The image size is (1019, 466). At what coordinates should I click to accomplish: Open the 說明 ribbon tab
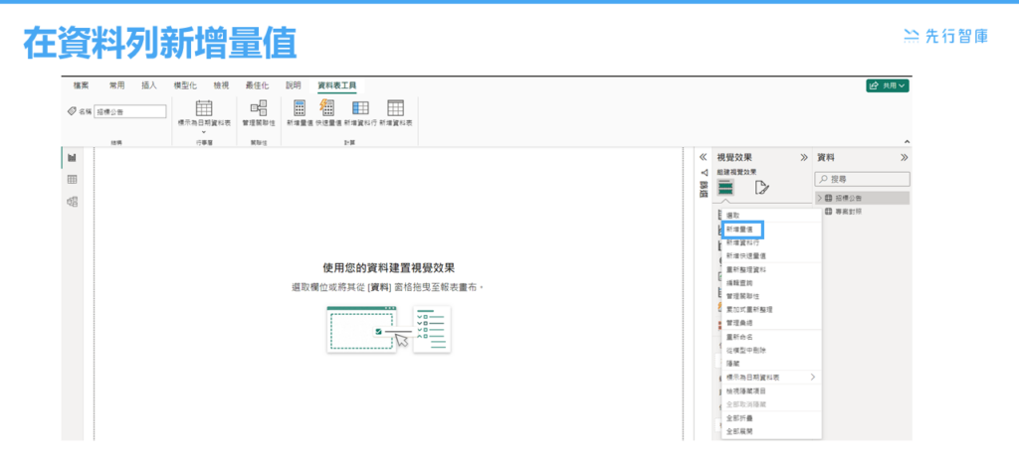tap(294, 85)
